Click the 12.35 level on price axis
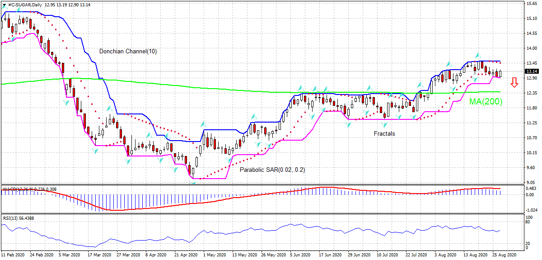542x260 pixels. pos(531,93)
